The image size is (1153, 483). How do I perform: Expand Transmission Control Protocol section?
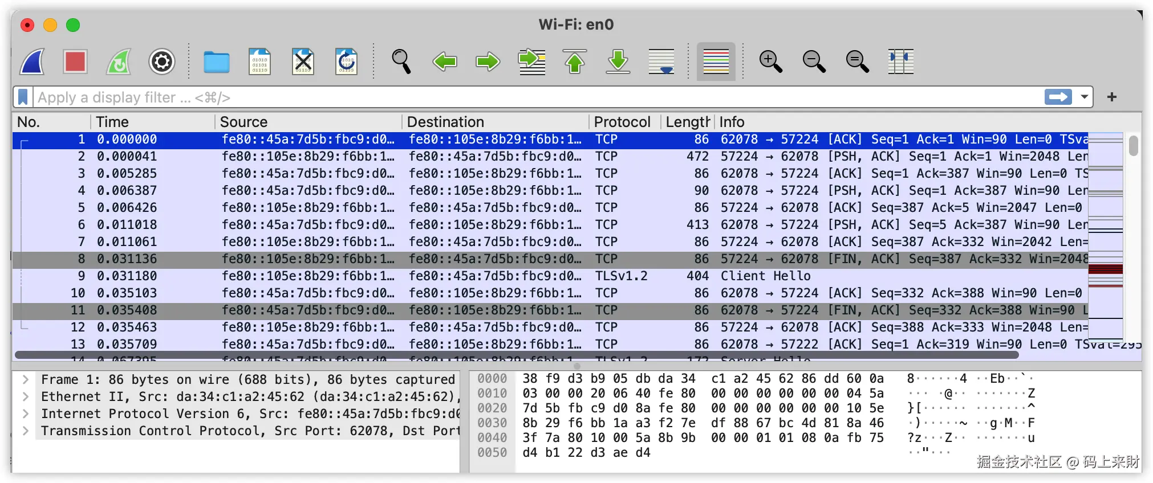pyautogui.click(x=26, y=431)
